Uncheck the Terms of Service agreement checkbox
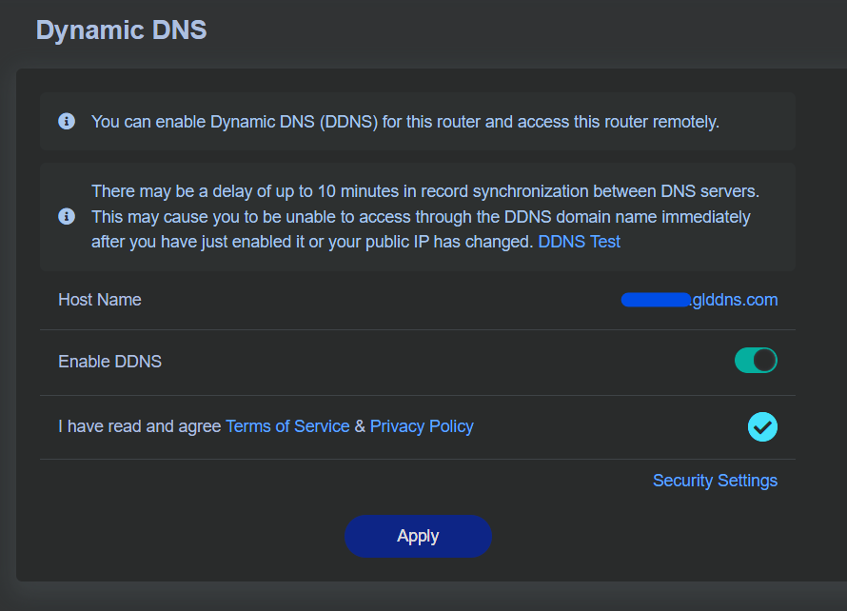The height and width of the screenshot is (611, 847). click(761, 427)
